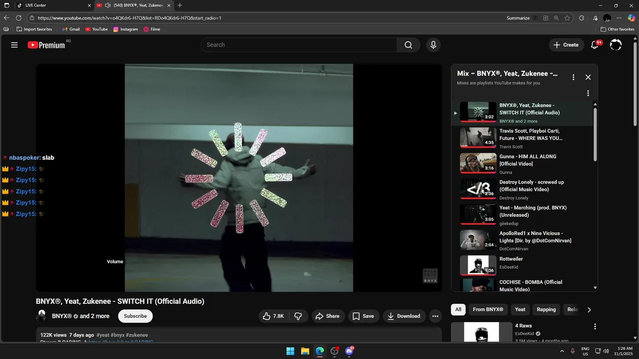Open options for 4 Raws recommendation

595,327
